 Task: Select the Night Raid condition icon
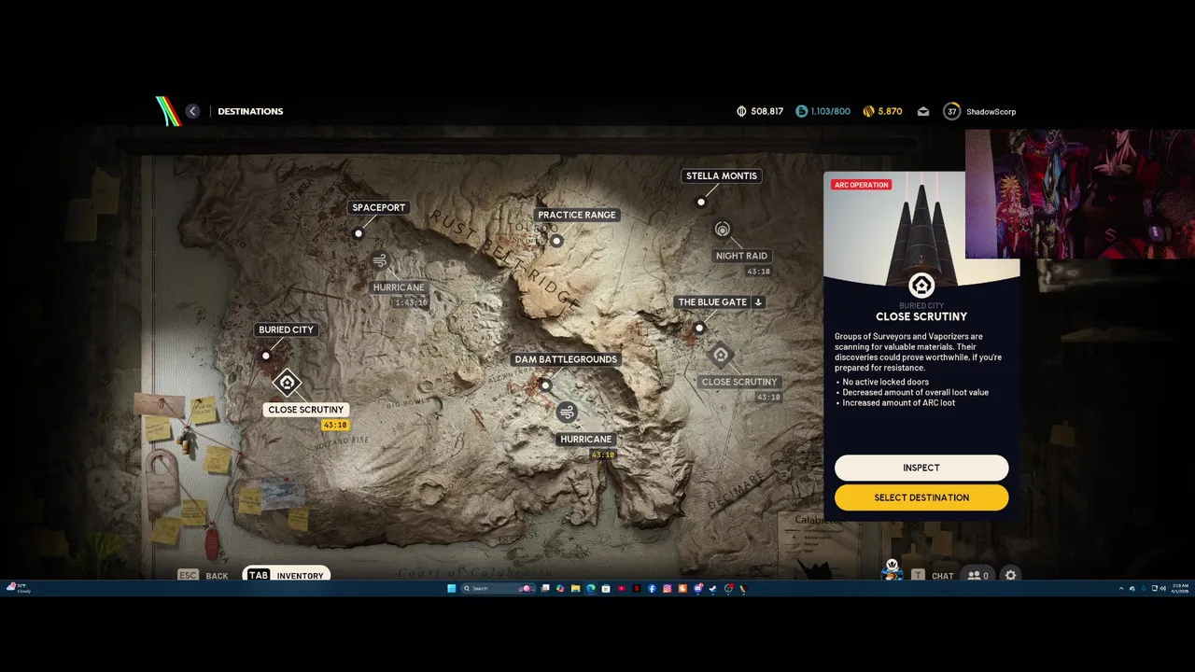click(x=722, y=230)
